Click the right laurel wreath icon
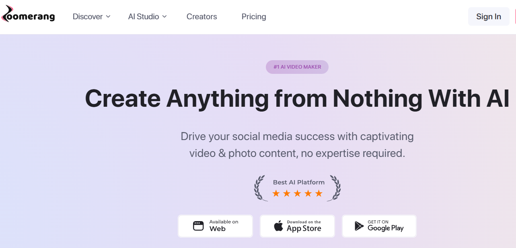This screenshot has height=248, width=516. (335, 188)
